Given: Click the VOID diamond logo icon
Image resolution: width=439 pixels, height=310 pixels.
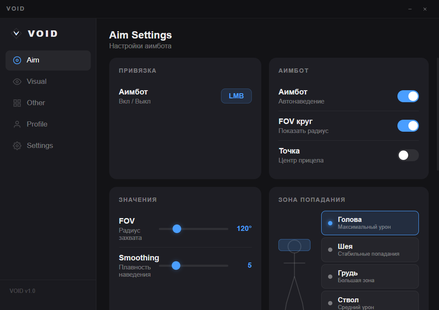Looking at the screenshot, I should (17, 33).
